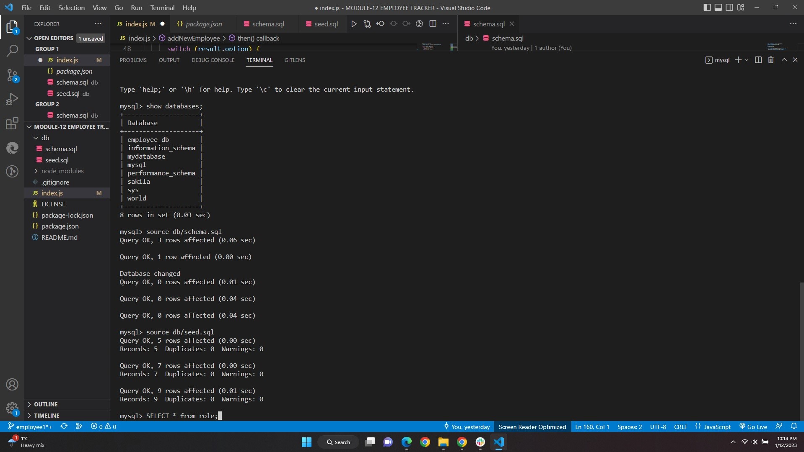Open notifications via bell icon
Image resolution: width=804 pixels, height=452 pixels.
795,426
